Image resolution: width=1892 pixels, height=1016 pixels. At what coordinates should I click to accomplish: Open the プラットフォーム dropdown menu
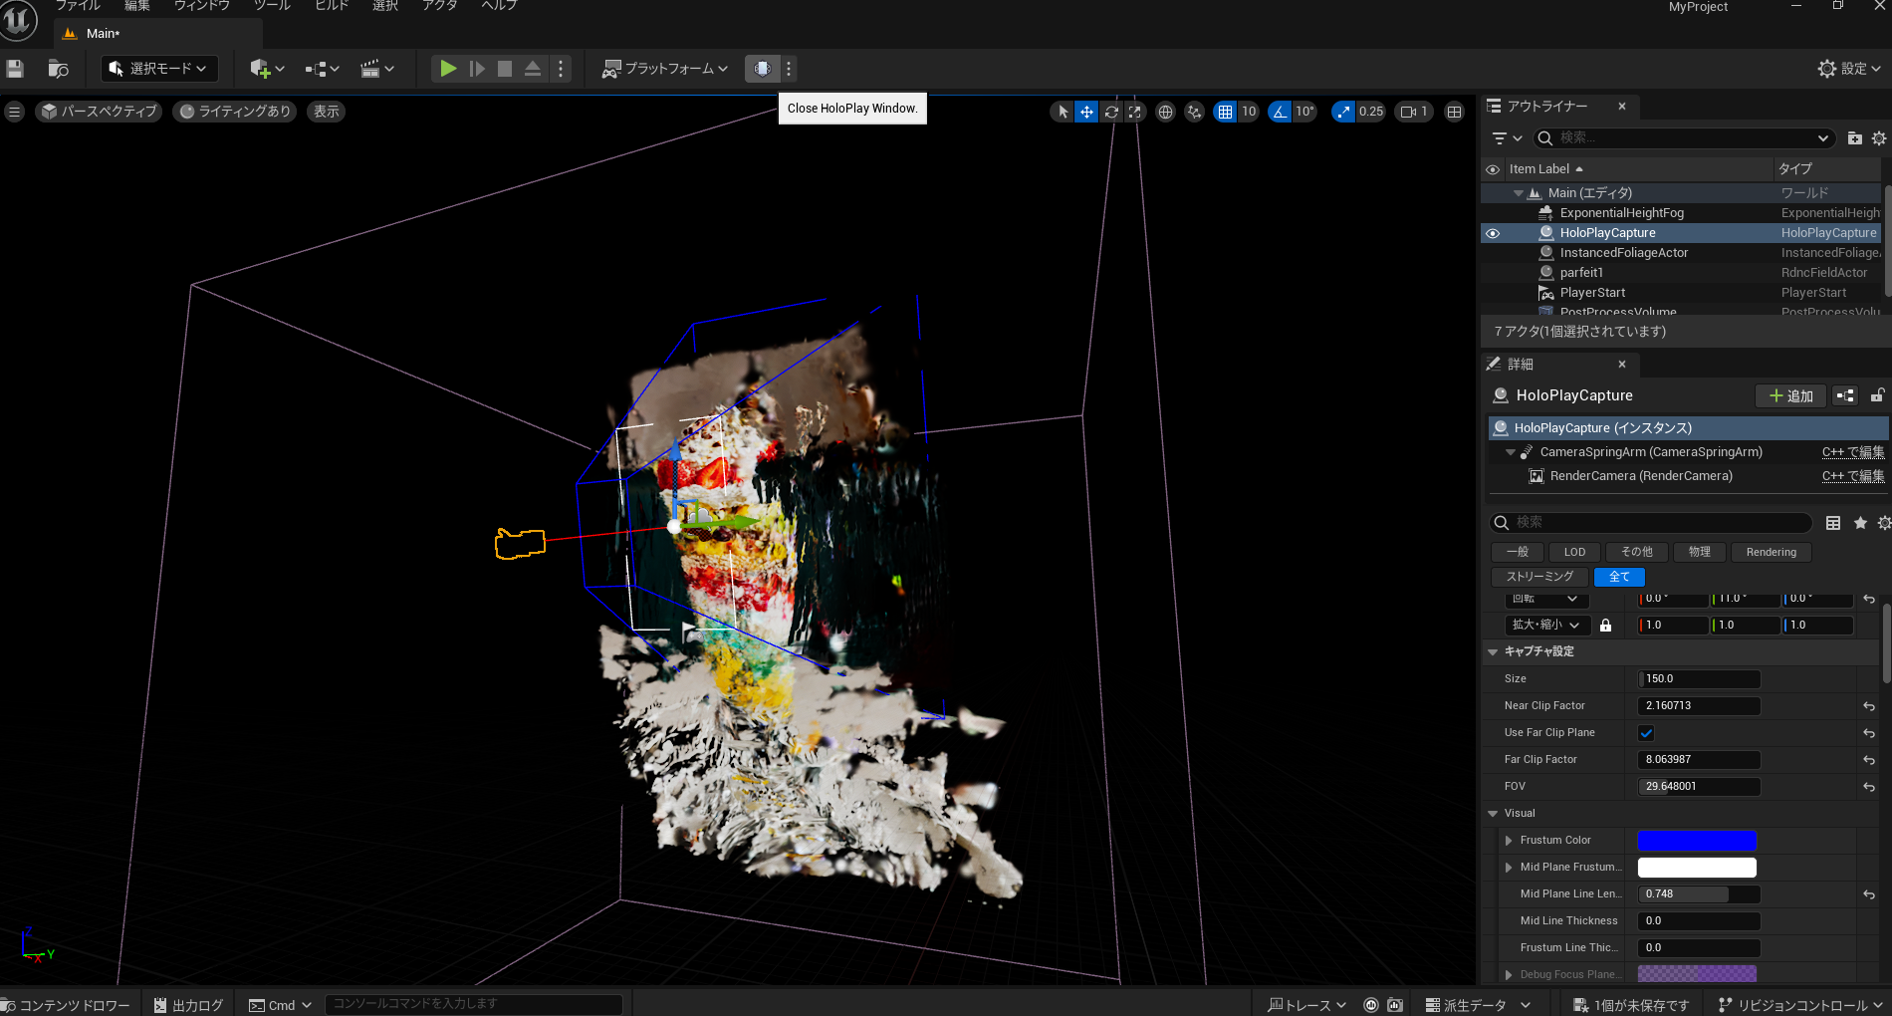point(665,69)
